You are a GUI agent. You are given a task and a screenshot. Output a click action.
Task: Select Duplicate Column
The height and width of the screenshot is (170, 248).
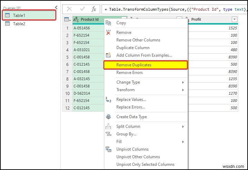point(133,48)
